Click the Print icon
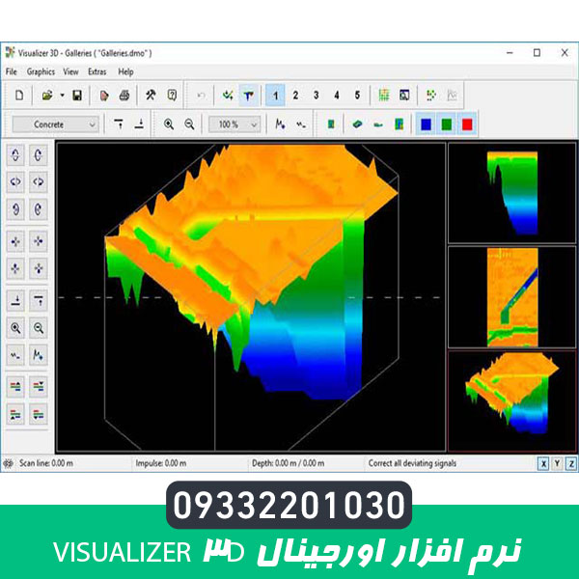579x579 pixels. point(124,96)
